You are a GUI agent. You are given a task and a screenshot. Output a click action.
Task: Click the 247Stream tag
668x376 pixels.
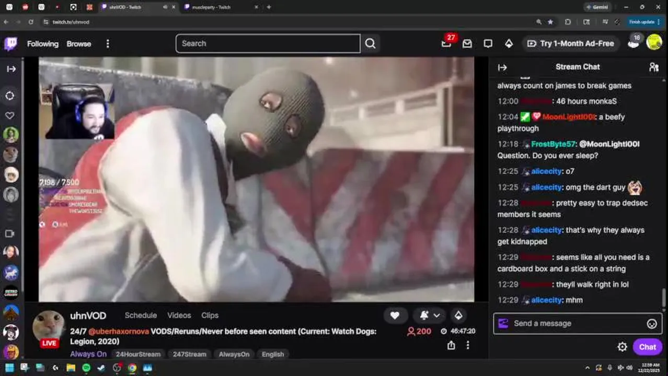point(190,354)
